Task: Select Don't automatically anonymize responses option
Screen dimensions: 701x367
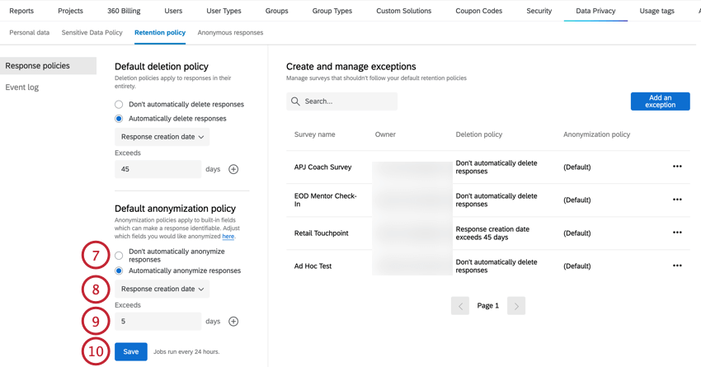Action: tap(119, 256)
